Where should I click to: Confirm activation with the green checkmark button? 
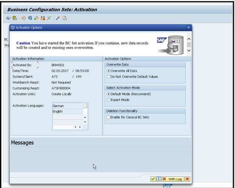(x=153, y=179)
